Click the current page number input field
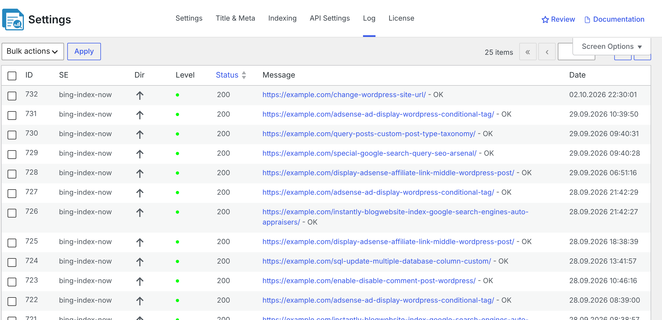Screen dimensions: 662x320 tap(565, 52)
